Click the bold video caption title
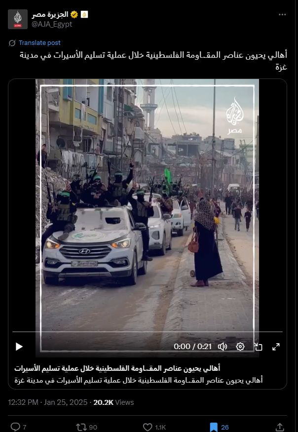Screen dimensions: 298x432 pos(117,368)
